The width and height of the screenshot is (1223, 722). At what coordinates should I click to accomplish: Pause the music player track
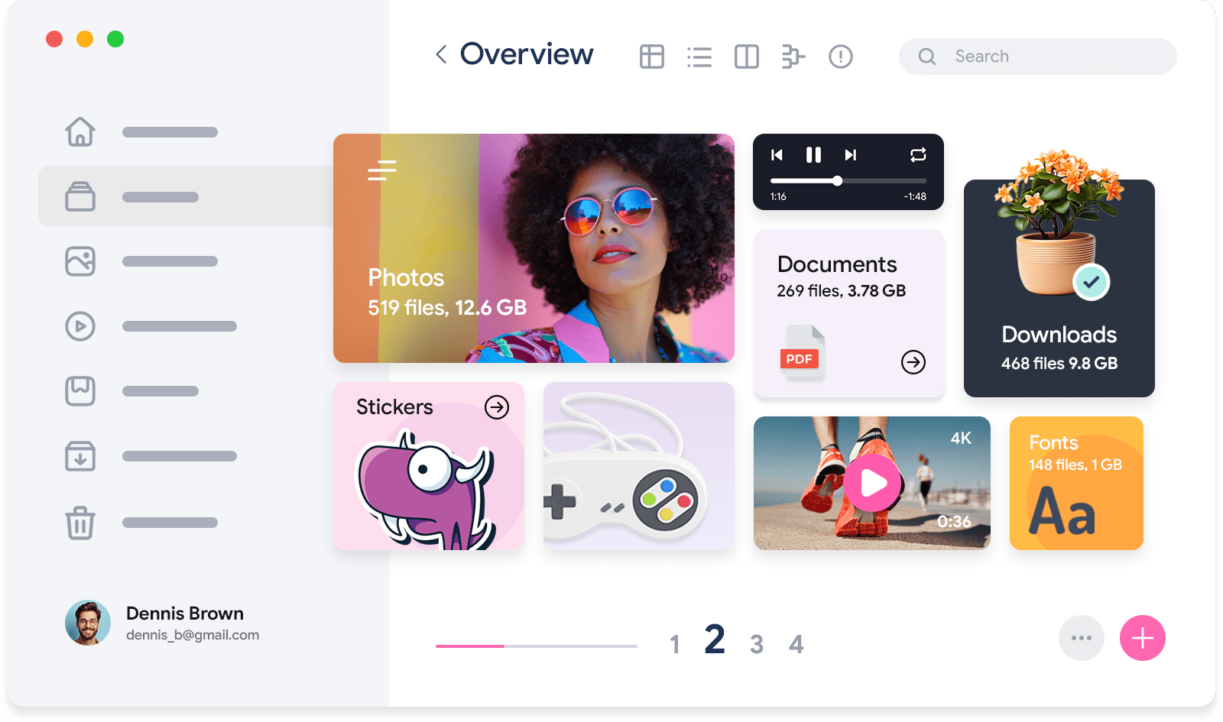(x=813, y=155)
